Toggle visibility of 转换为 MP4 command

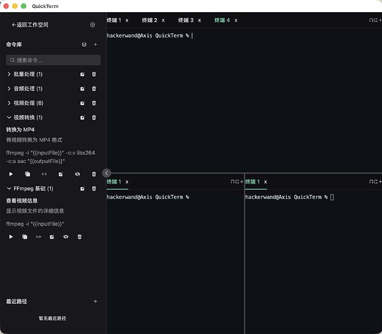click(x=78, y=174)
